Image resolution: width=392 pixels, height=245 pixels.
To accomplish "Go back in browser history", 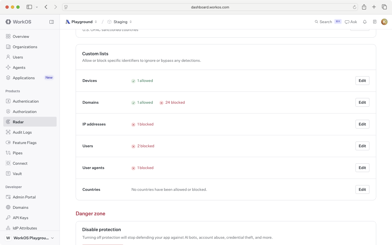I will pyautogui.click(x=46, y=7).
